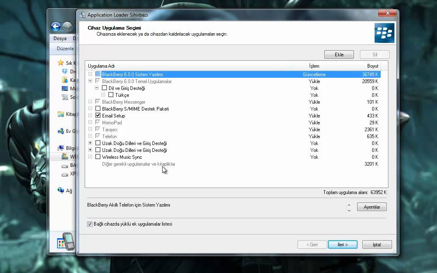Viewport: 437px width, 273px height.
Task: Click the back arrow in the Explorer window
Action: pyautogui.click(x=56, y=27)
